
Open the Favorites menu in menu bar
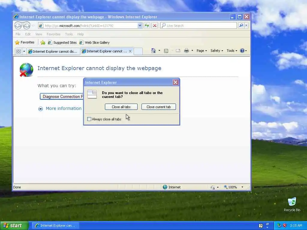[x=53, y=34]
